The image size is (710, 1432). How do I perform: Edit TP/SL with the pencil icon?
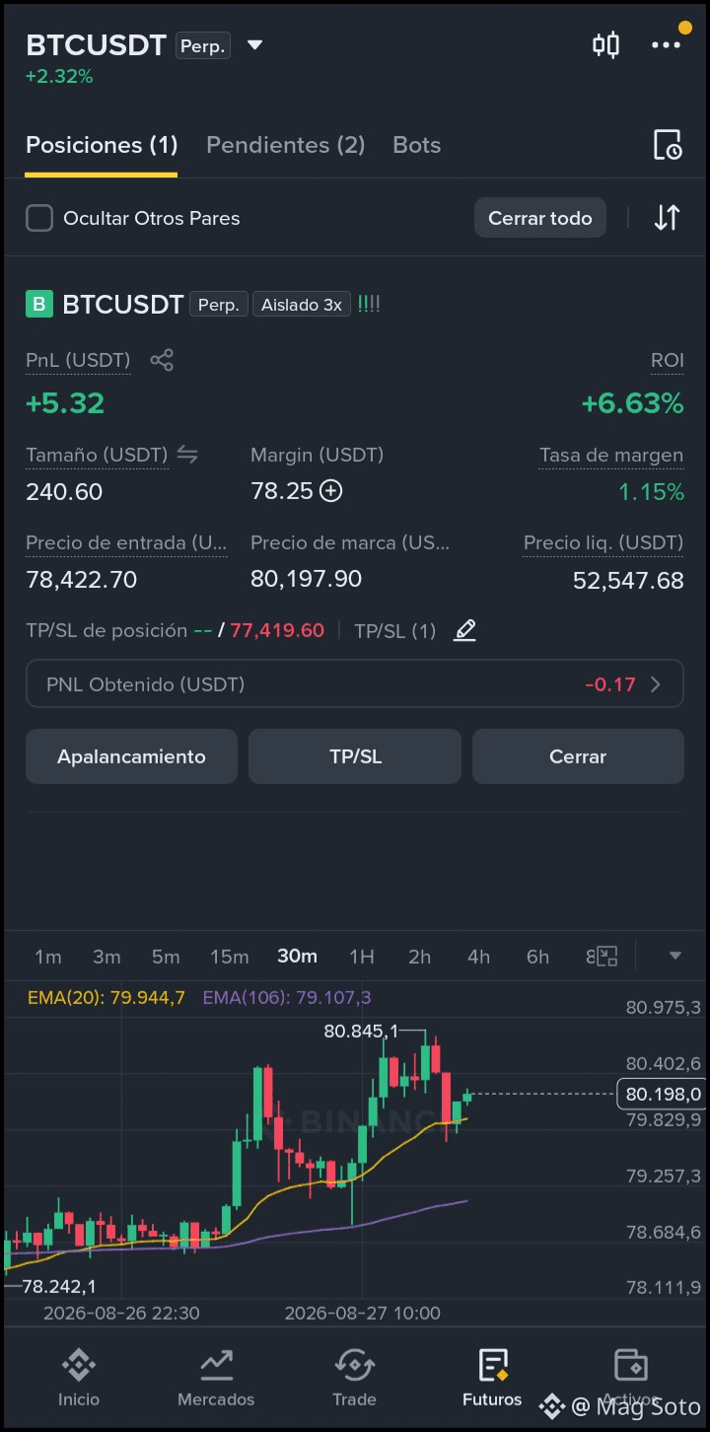pos(464,630)
